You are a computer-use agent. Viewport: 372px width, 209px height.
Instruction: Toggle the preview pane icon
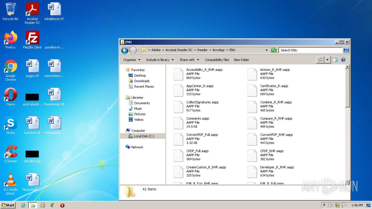point(335,60)
